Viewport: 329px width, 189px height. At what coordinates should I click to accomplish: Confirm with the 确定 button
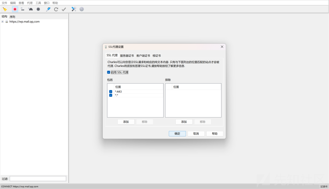coord(177,134)
